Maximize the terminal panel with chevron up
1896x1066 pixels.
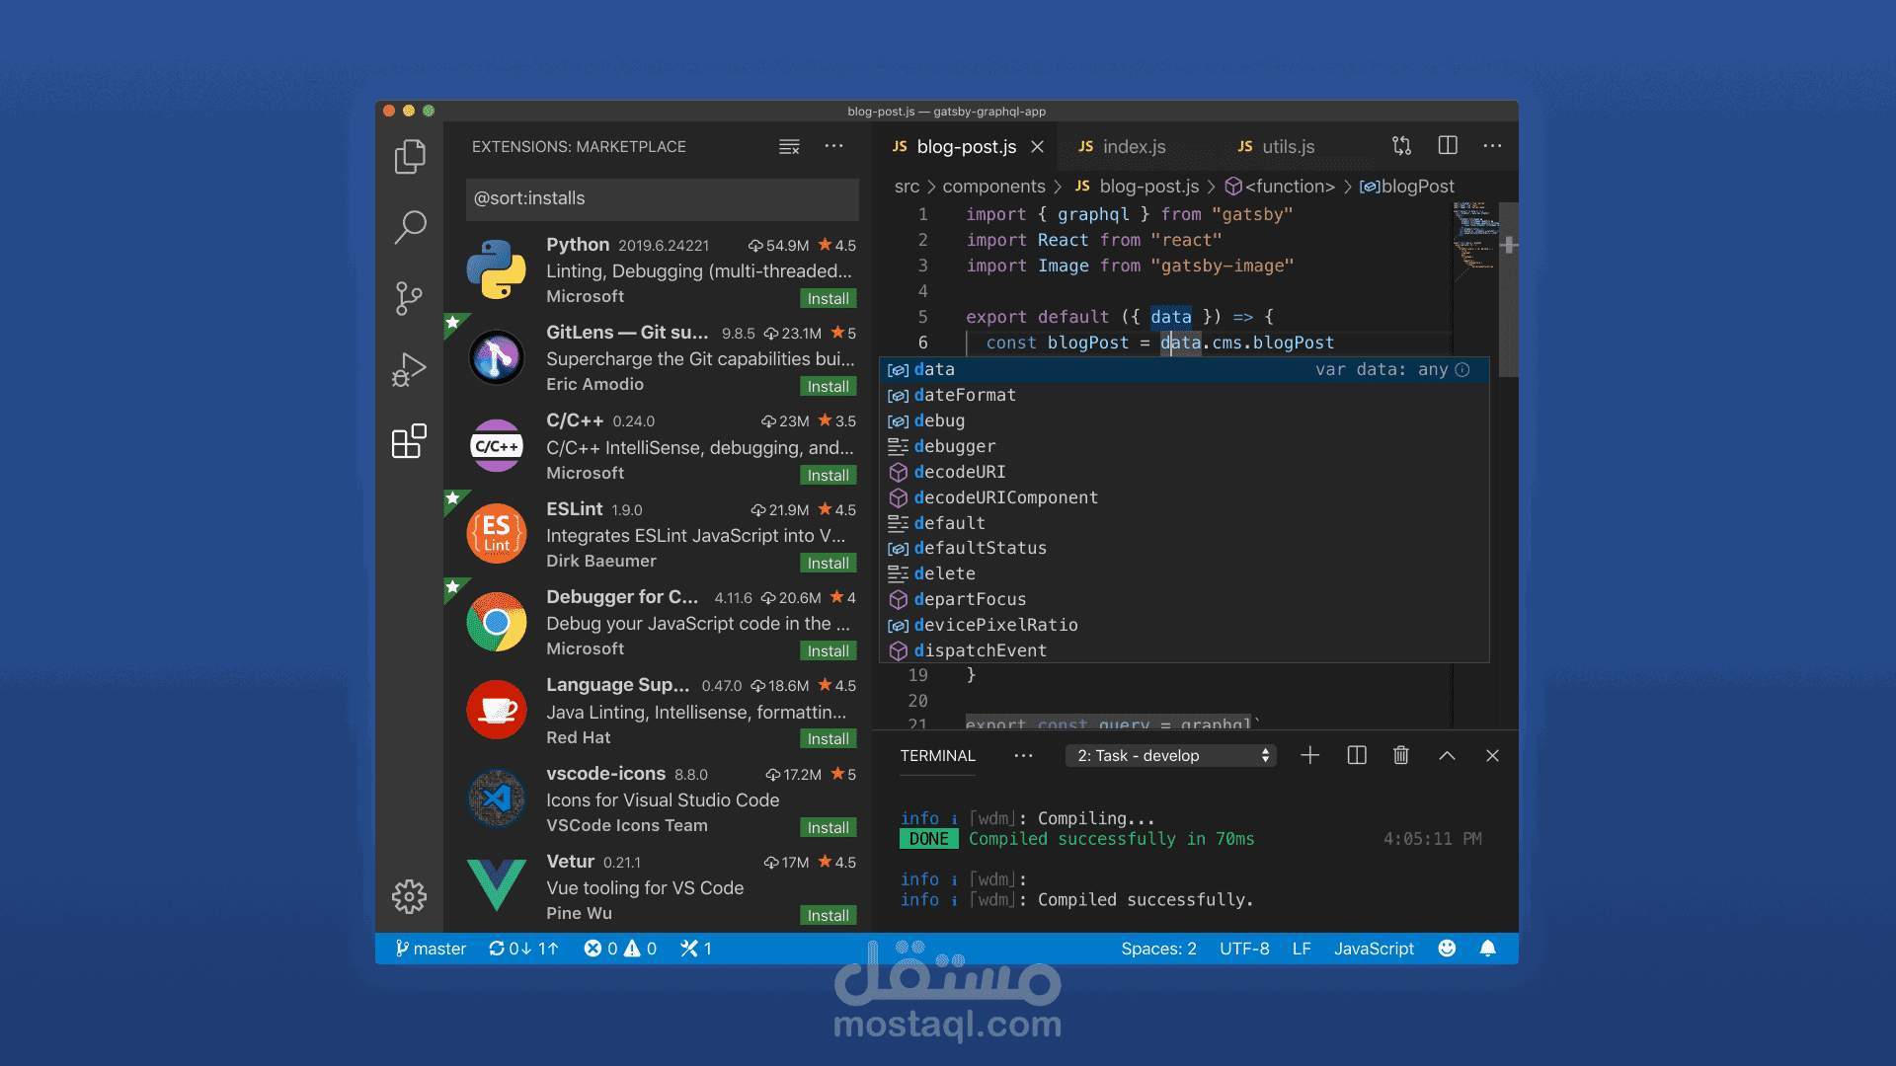pos(1447,756)
